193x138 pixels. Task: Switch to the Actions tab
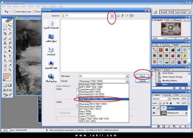click(x=167, y=70)
